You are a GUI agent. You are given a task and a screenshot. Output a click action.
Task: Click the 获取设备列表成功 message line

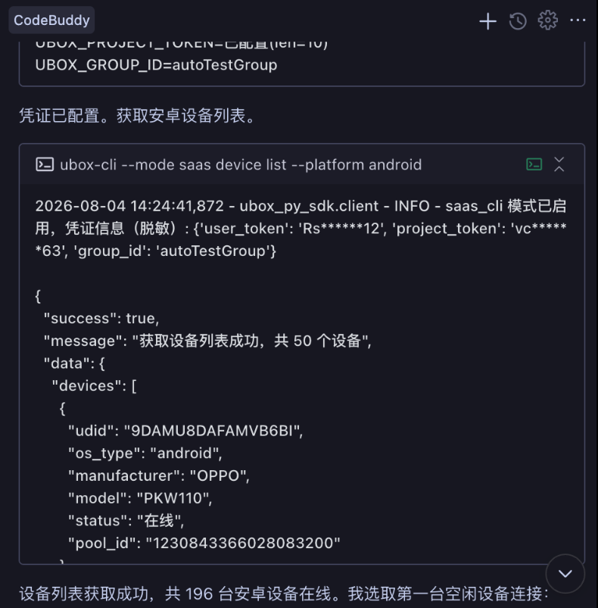[207, 341]
